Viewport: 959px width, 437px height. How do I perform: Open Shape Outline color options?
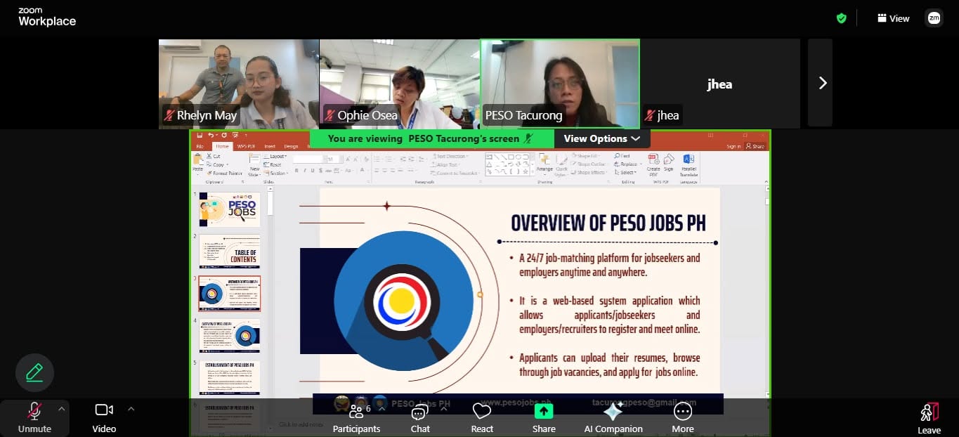[x=590, y=164]
